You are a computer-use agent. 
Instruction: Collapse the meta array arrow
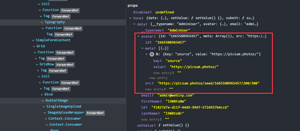pyautogui.click(x=142, y=48)
